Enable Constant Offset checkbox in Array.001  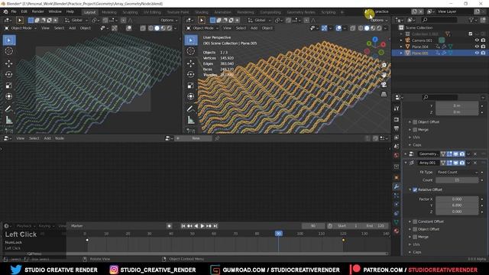pyautogui.click(x=415, y=222)
